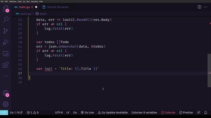Open the Search view icon
Viewport: 211px width, 118px height.
point(6,19)
